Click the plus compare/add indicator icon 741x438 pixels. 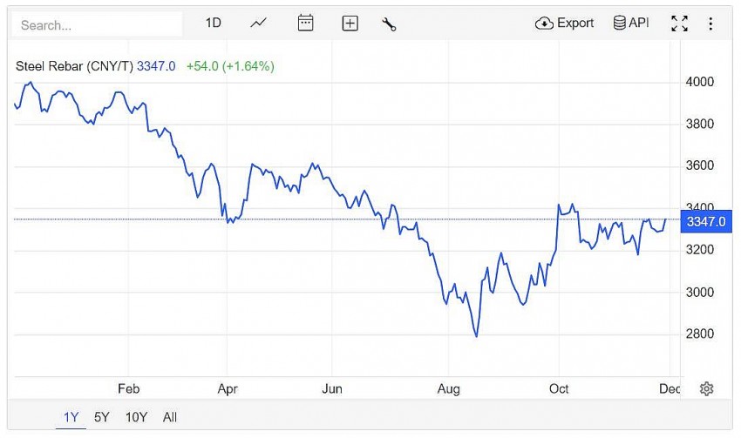pyautogui.click(x=350, y=24)
